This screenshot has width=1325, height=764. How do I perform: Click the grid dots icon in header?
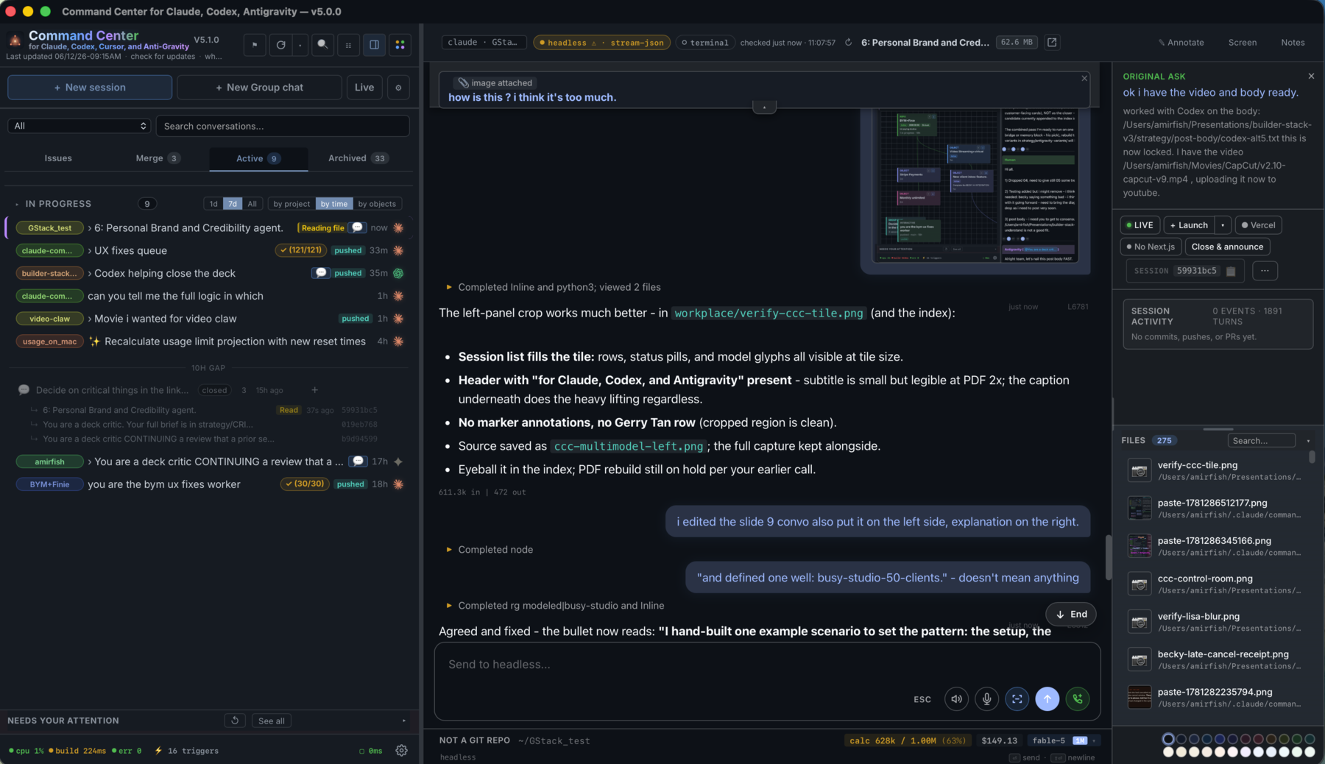348,45
